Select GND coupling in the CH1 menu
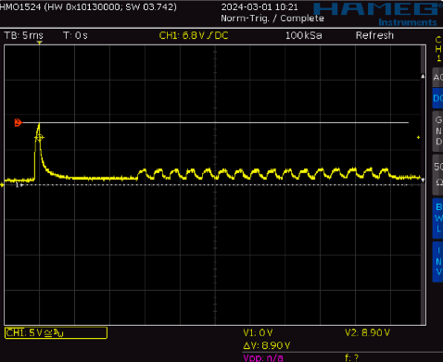Viewport: 443px width, 362px height. (437, 131)
